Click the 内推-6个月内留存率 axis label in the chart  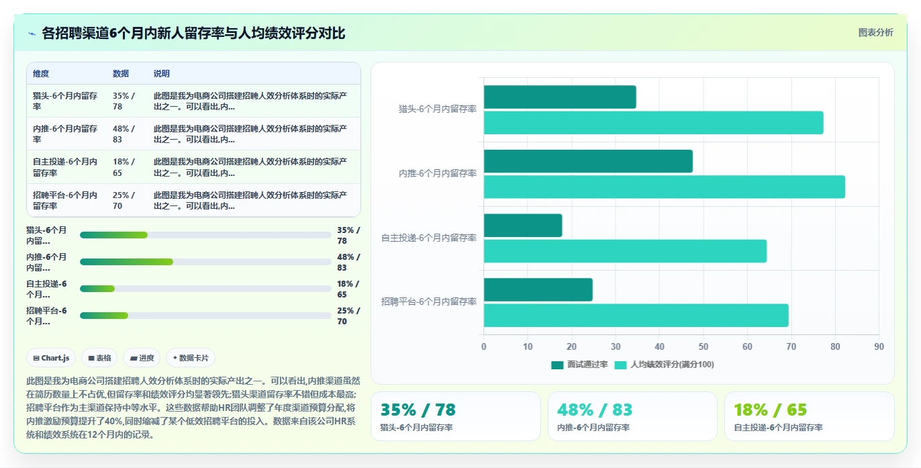[438, 173]
